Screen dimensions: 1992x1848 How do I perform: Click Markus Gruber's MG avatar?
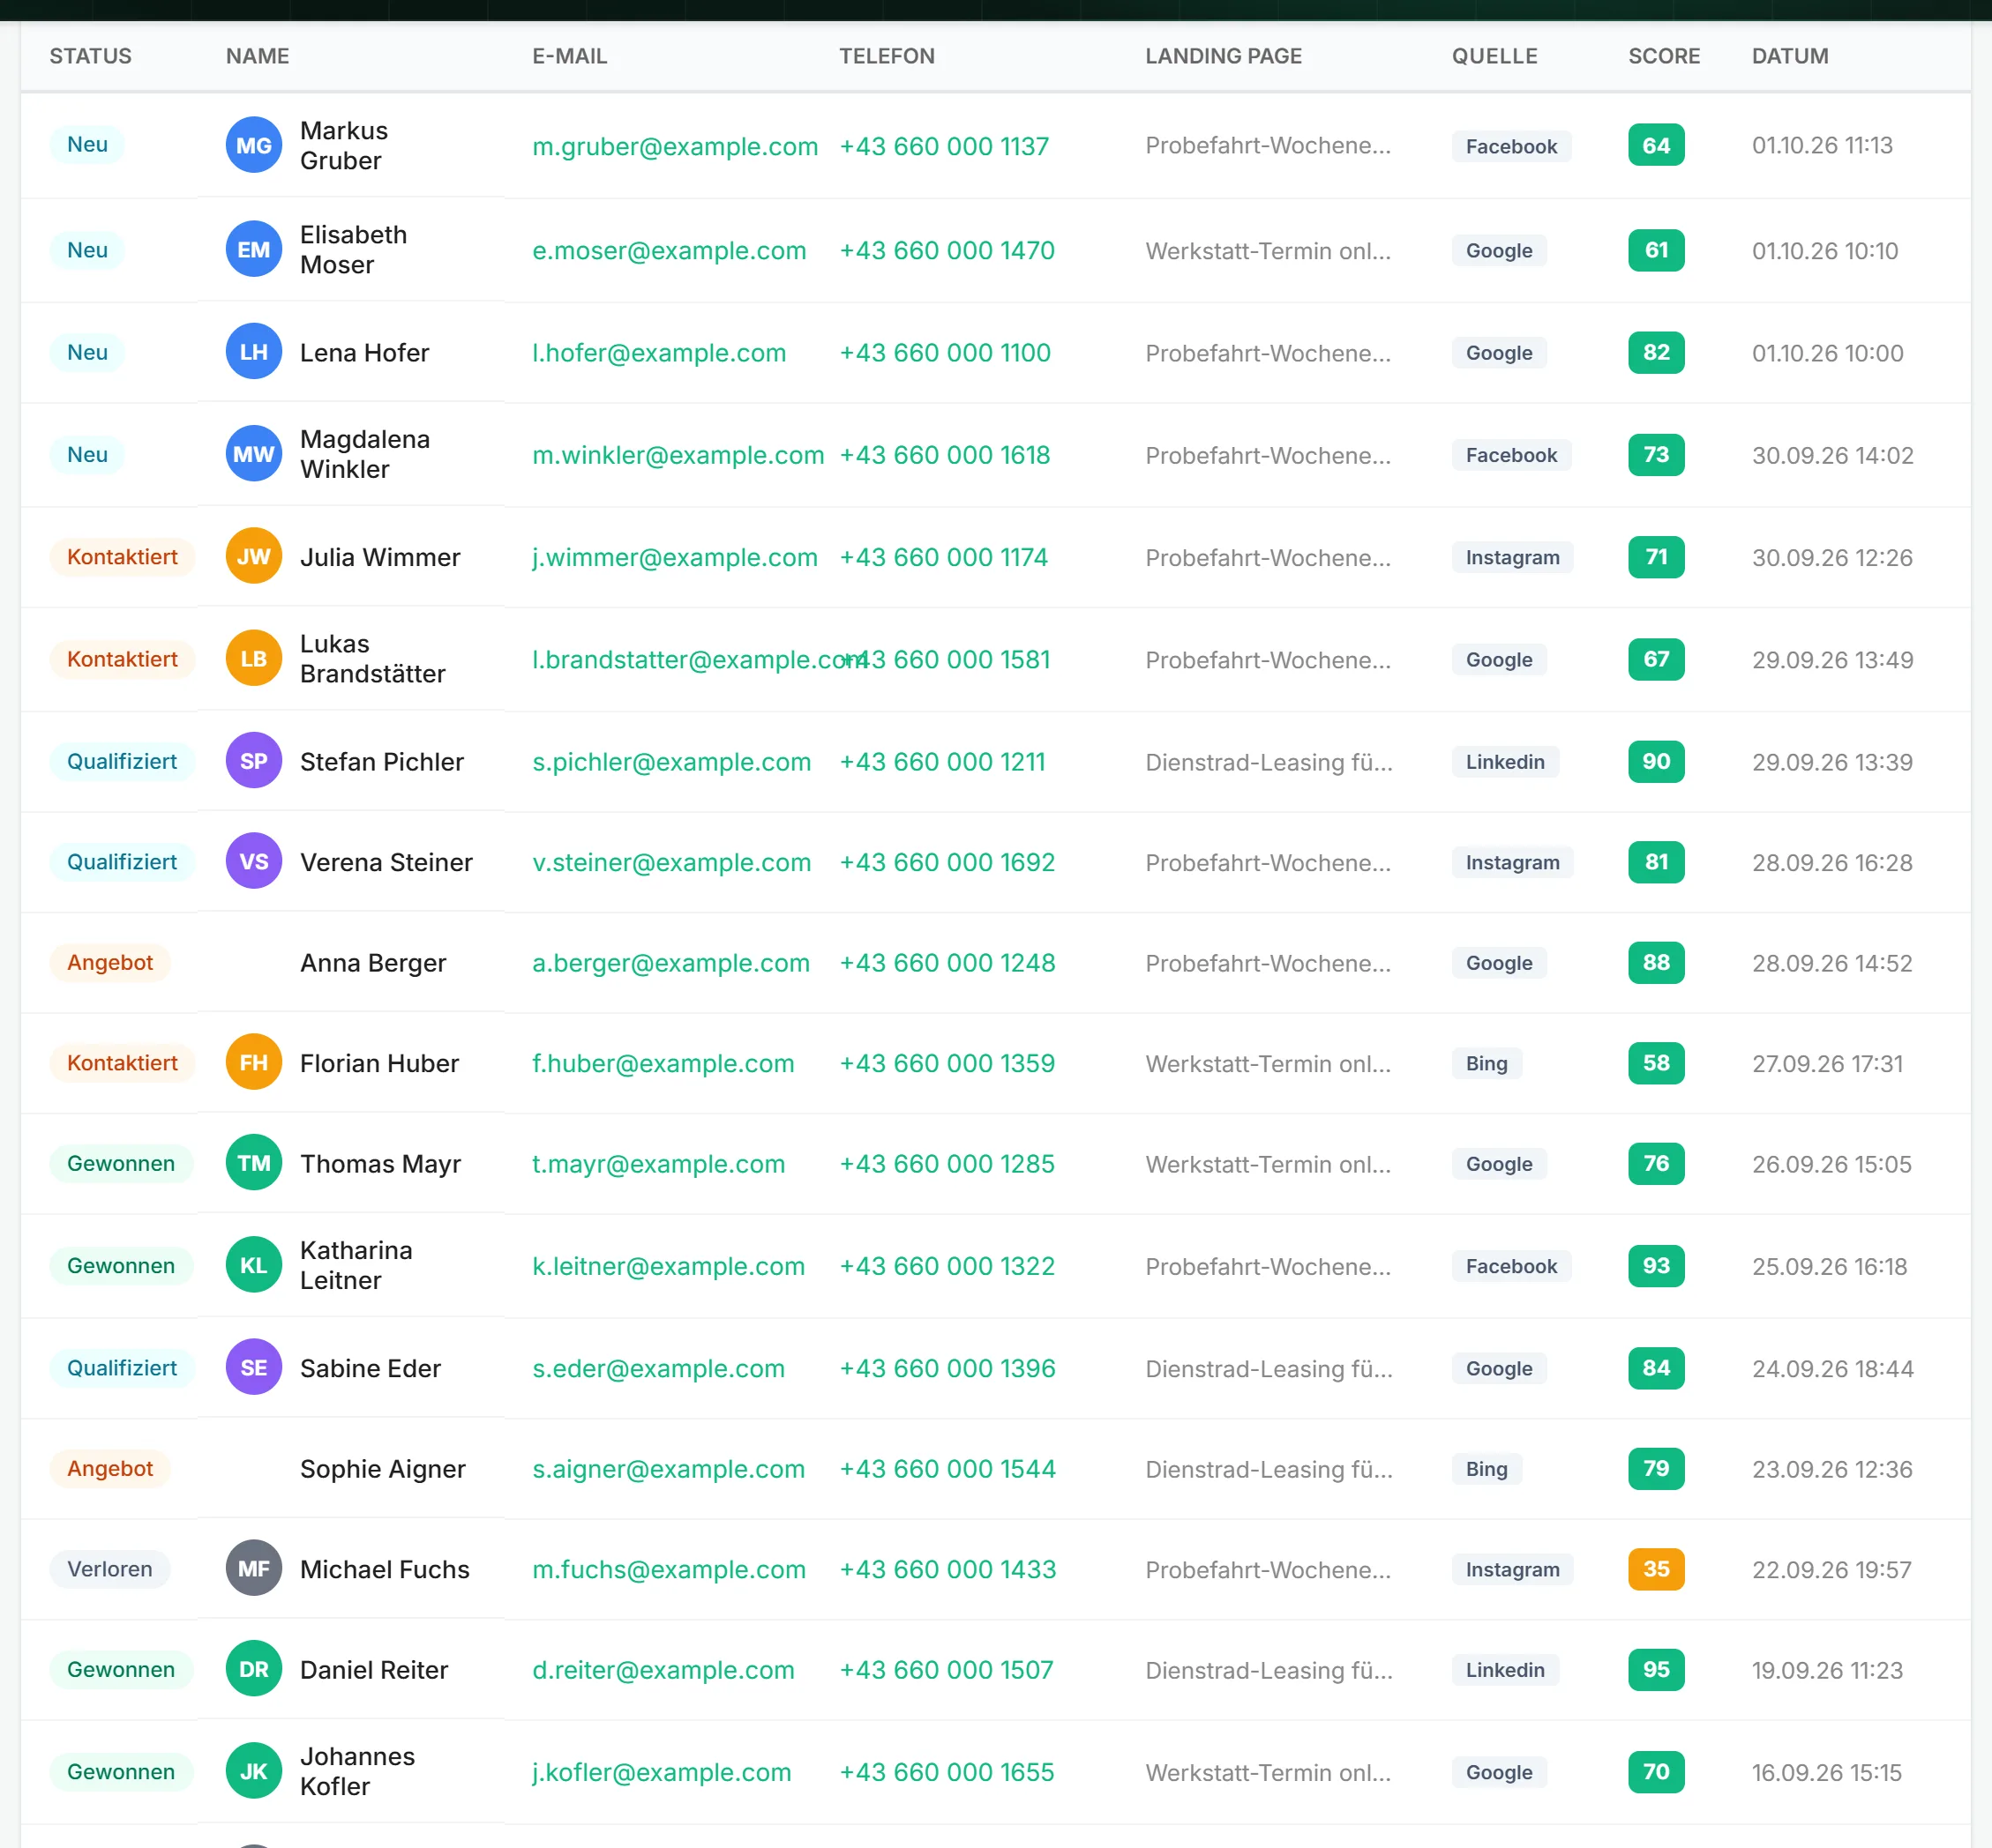253,145
